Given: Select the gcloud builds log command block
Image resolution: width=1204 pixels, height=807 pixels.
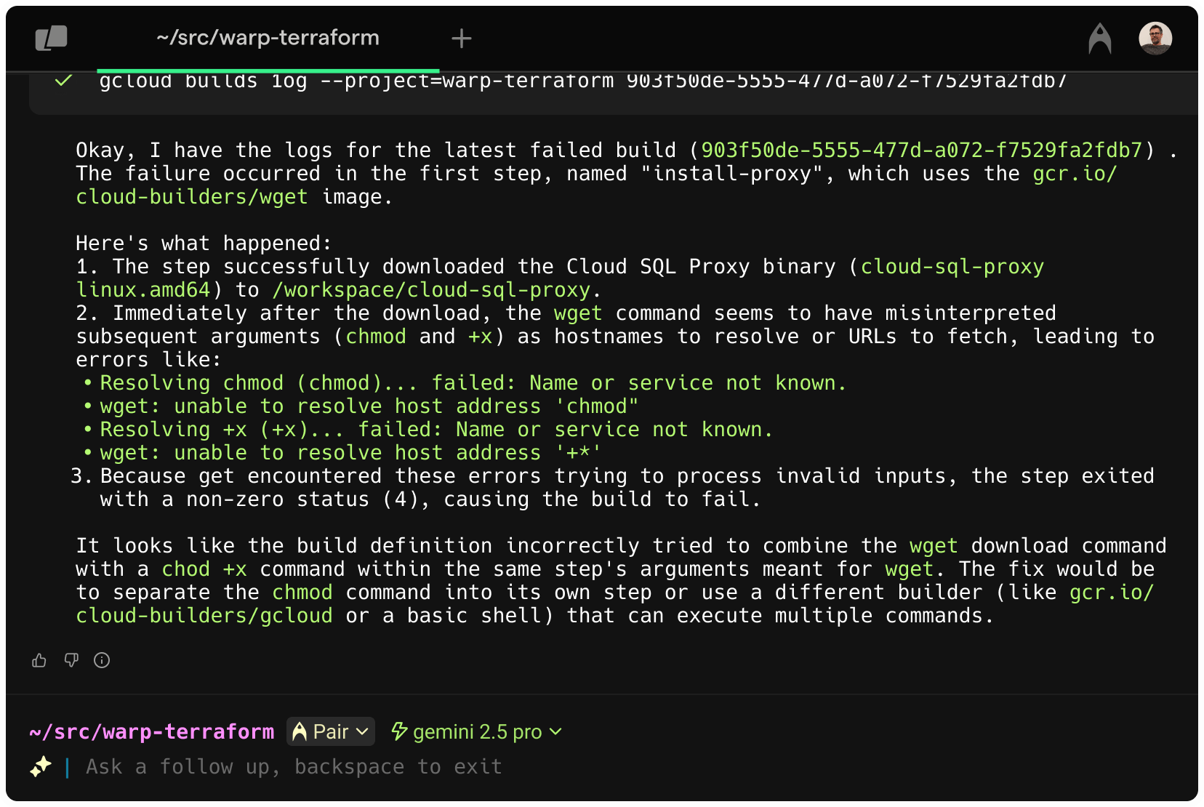Looking at the screenshot, I should (582, 81).
